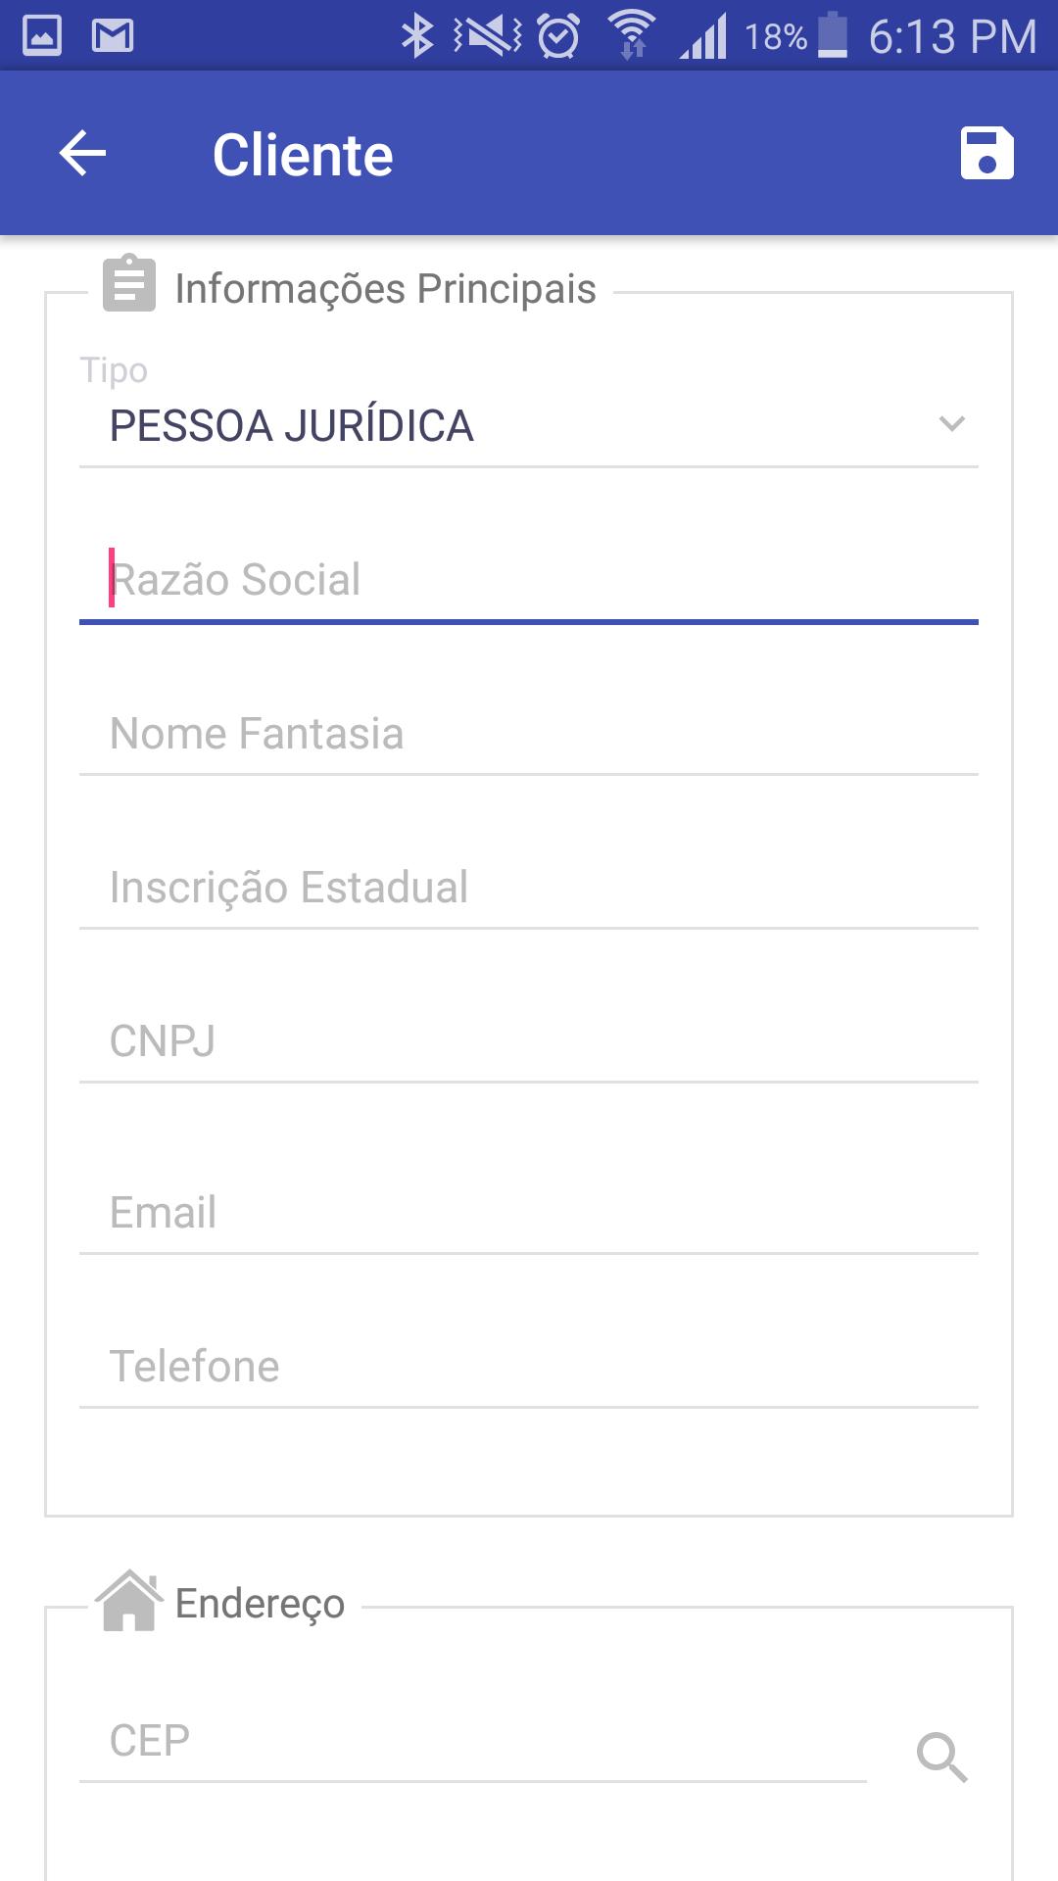Focus the Razão Social field

(529, 580)
